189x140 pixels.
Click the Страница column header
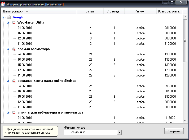pos(113,11)
